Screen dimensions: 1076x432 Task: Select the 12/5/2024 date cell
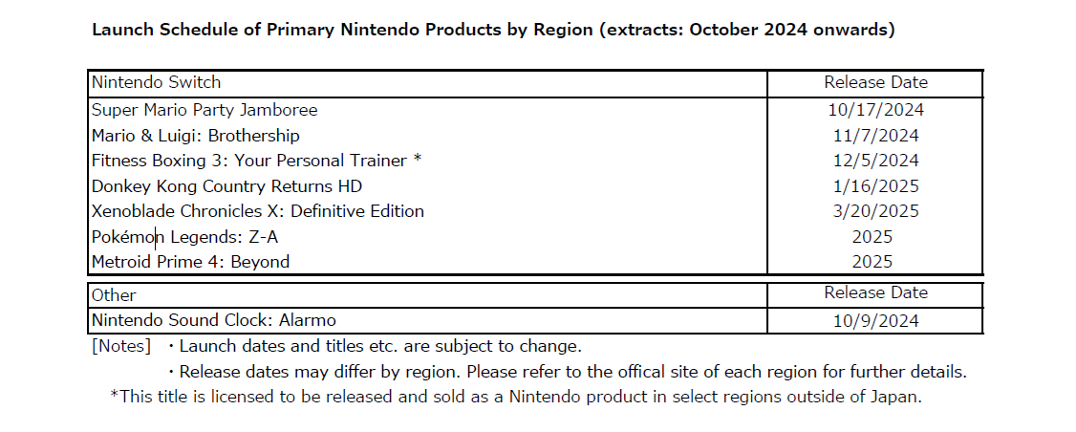coord(875,161)
